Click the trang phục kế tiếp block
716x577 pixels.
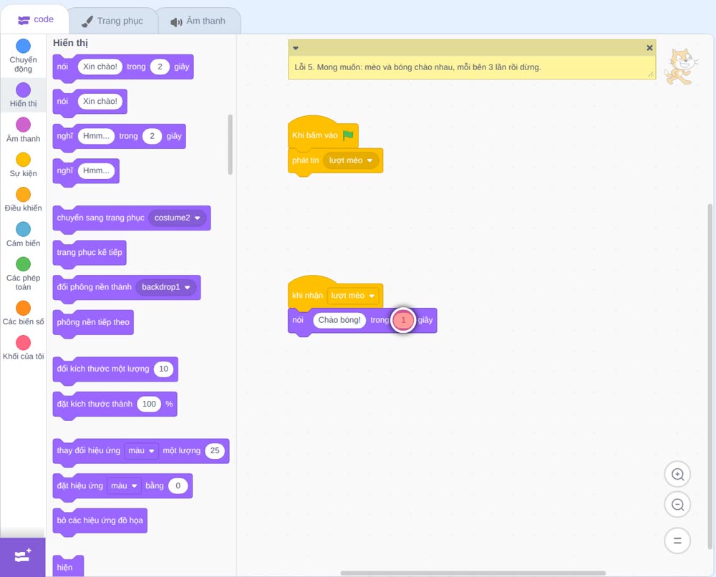point(89,253)
